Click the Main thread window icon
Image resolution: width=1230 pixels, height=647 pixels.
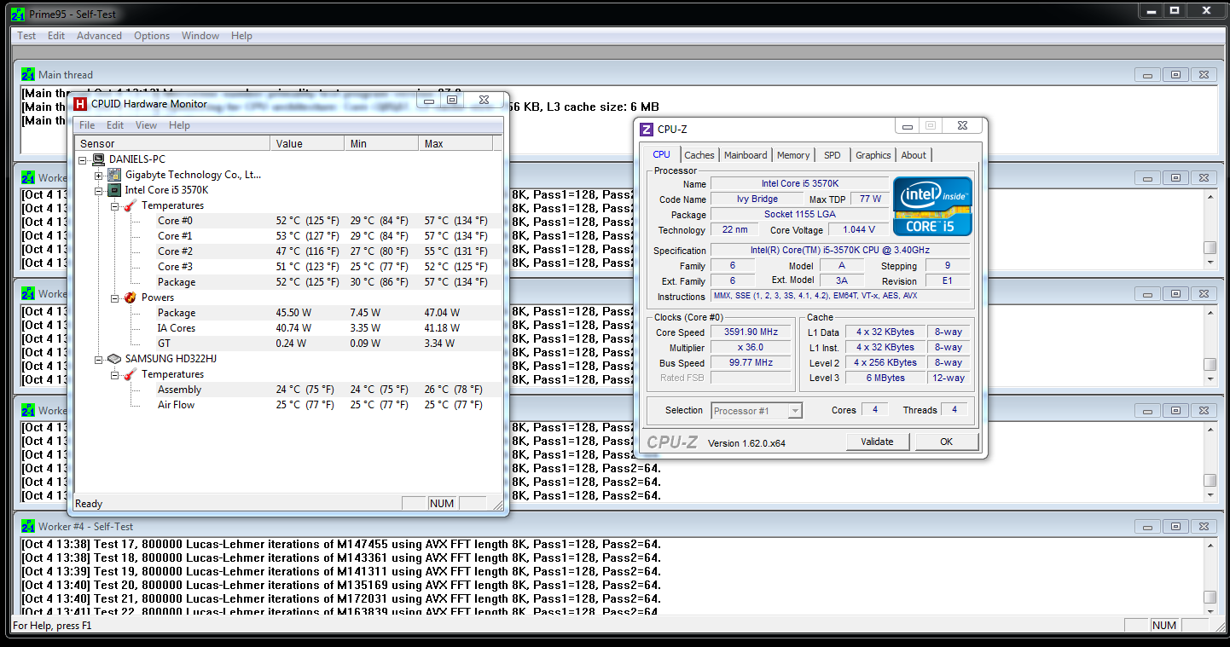click(x=28, y=75)
